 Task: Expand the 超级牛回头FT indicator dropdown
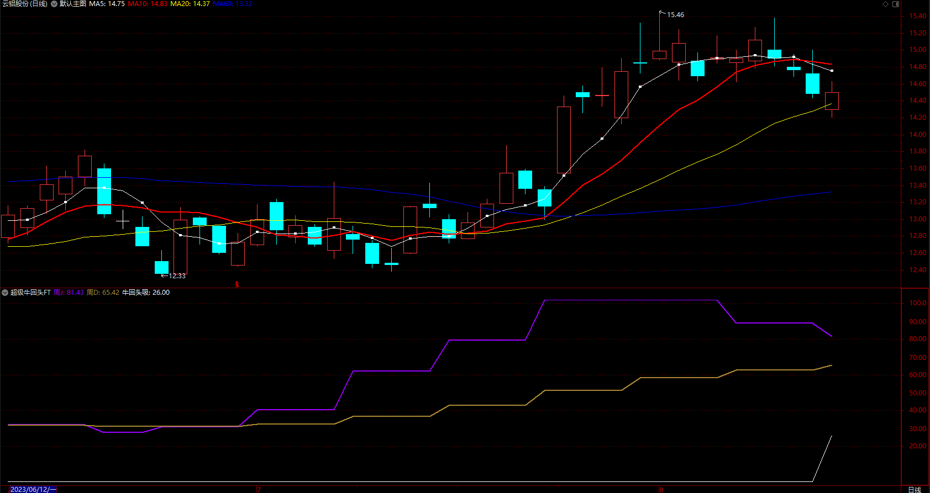pyautogui.click(x=5, y=293)
